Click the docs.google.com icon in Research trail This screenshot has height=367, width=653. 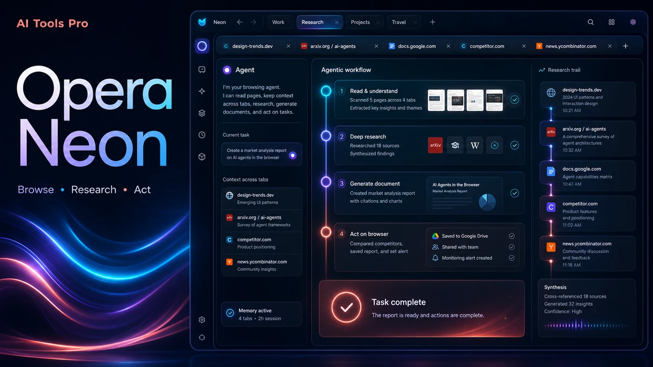coord(551,171)
